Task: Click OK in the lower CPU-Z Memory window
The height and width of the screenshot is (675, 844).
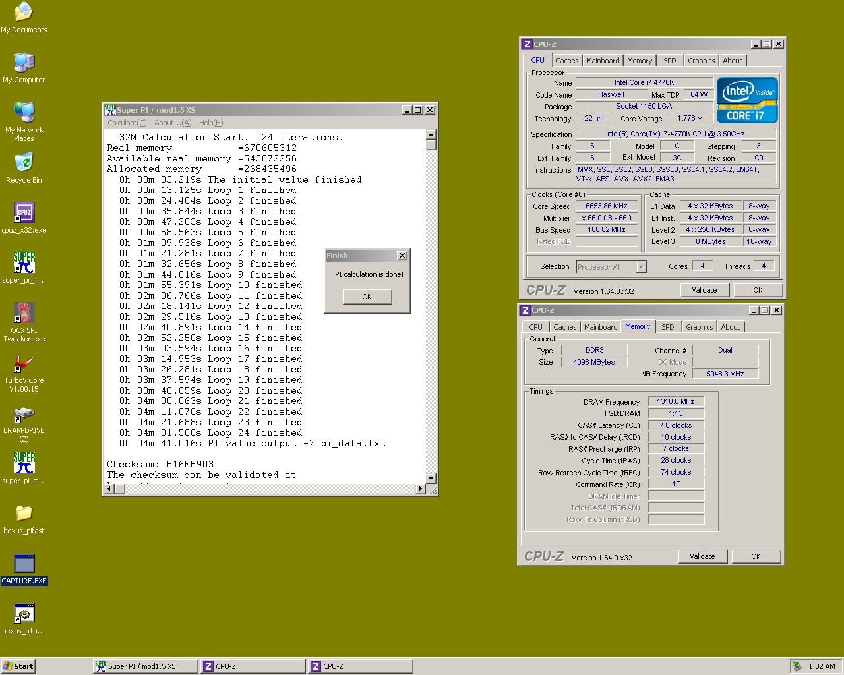Action: click(756, 556)
